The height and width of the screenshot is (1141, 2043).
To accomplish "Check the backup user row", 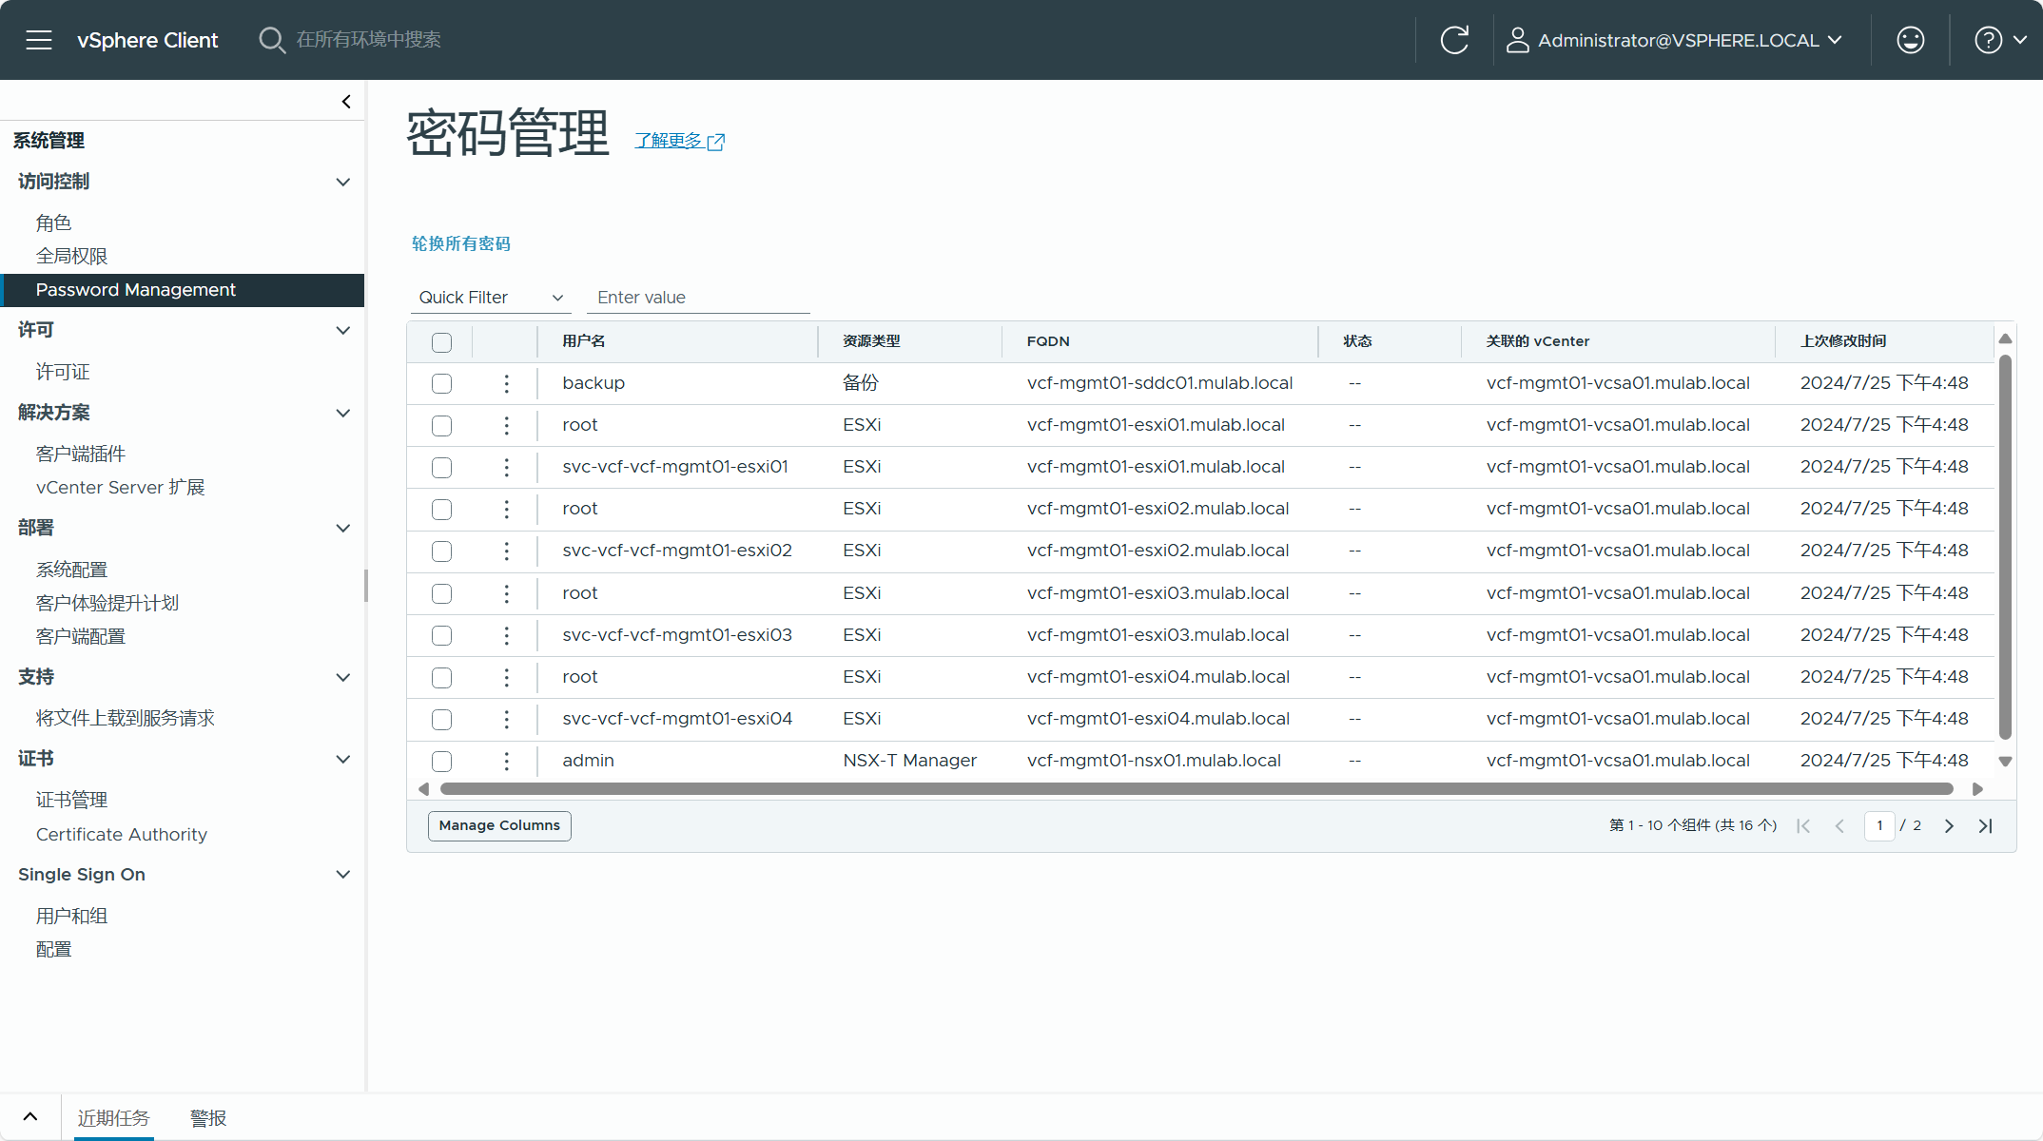I will tap(441, 383).
